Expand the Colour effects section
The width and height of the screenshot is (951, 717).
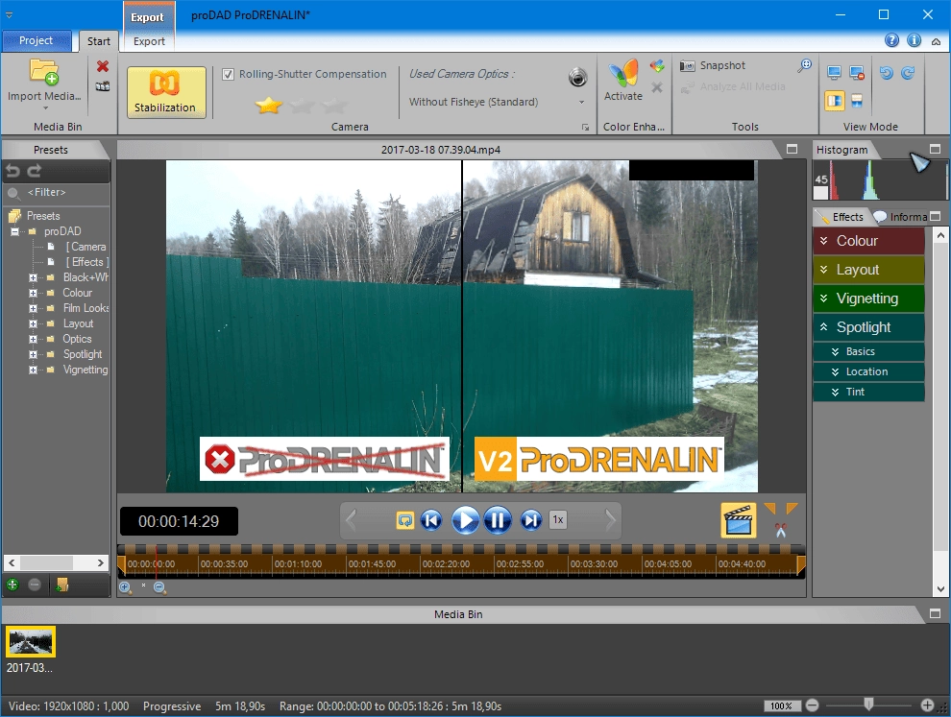click(x=868, y=241)
